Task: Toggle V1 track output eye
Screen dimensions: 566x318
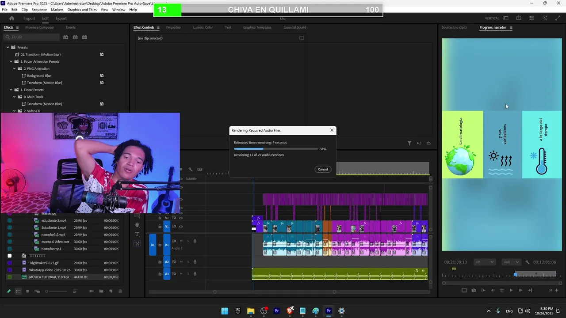Action: [x=181, y=226]
